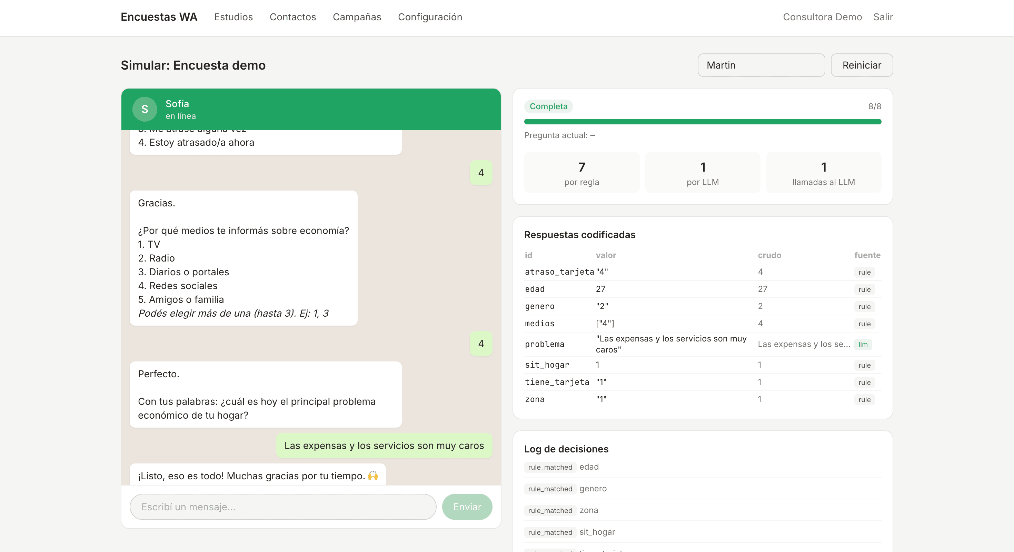Image resolution: width=1014 pixels, height=552 pixels.
Task: Open the Estudios menu
Action: tap(233, 17)
